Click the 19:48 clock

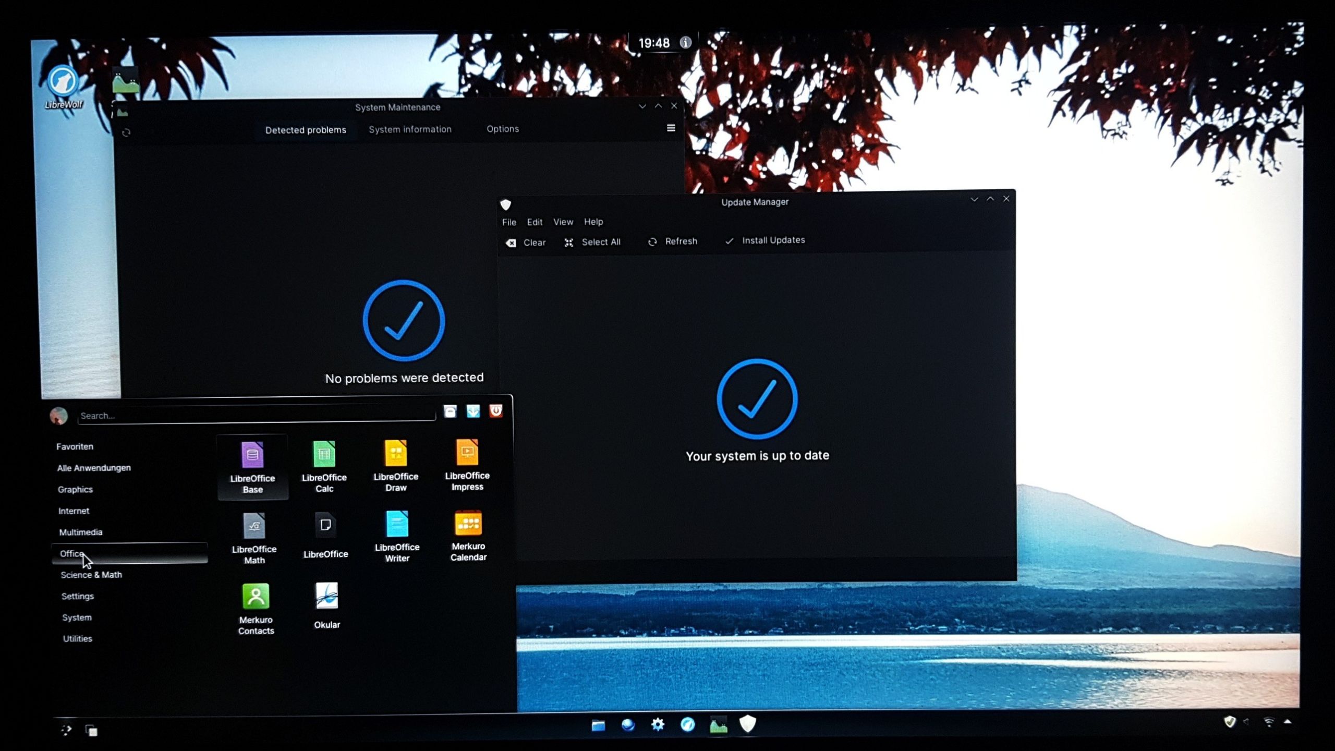[654, 43]
